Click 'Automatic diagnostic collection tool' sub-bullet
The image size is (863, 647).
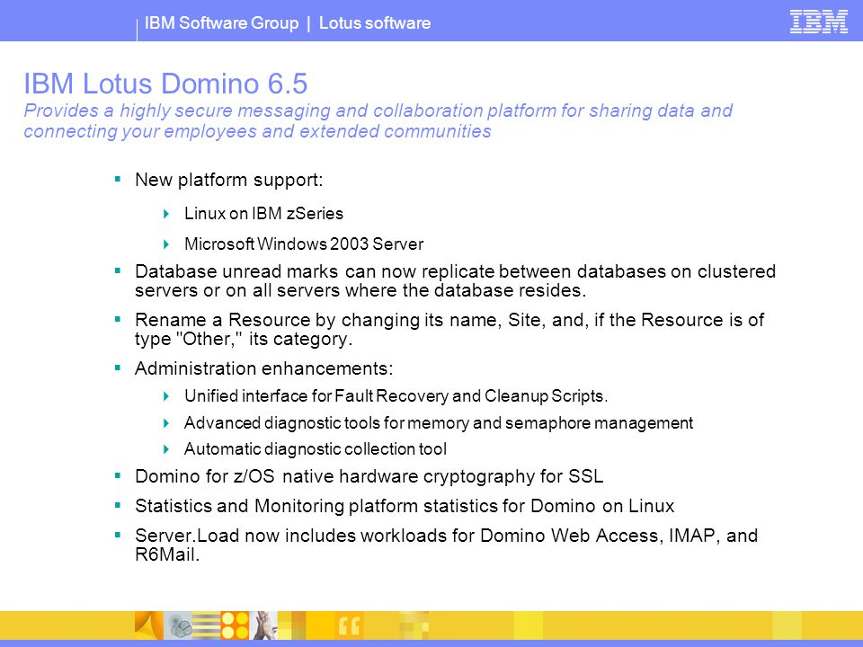click(316, 449)
